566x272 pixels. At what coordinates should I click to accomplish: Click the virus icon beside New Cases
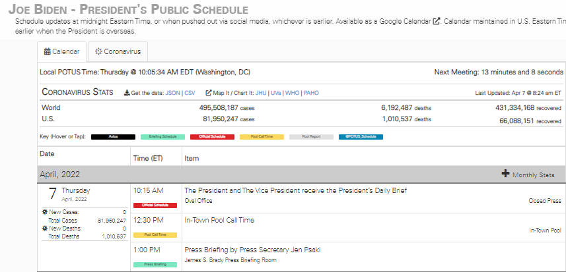[45, 212]
